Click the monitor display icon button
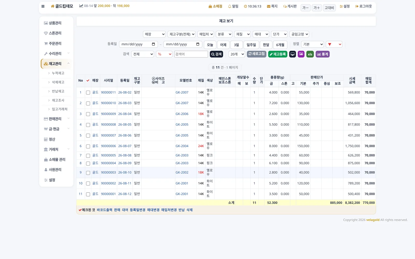Screen dimensions: 415x259 [293, 54]
